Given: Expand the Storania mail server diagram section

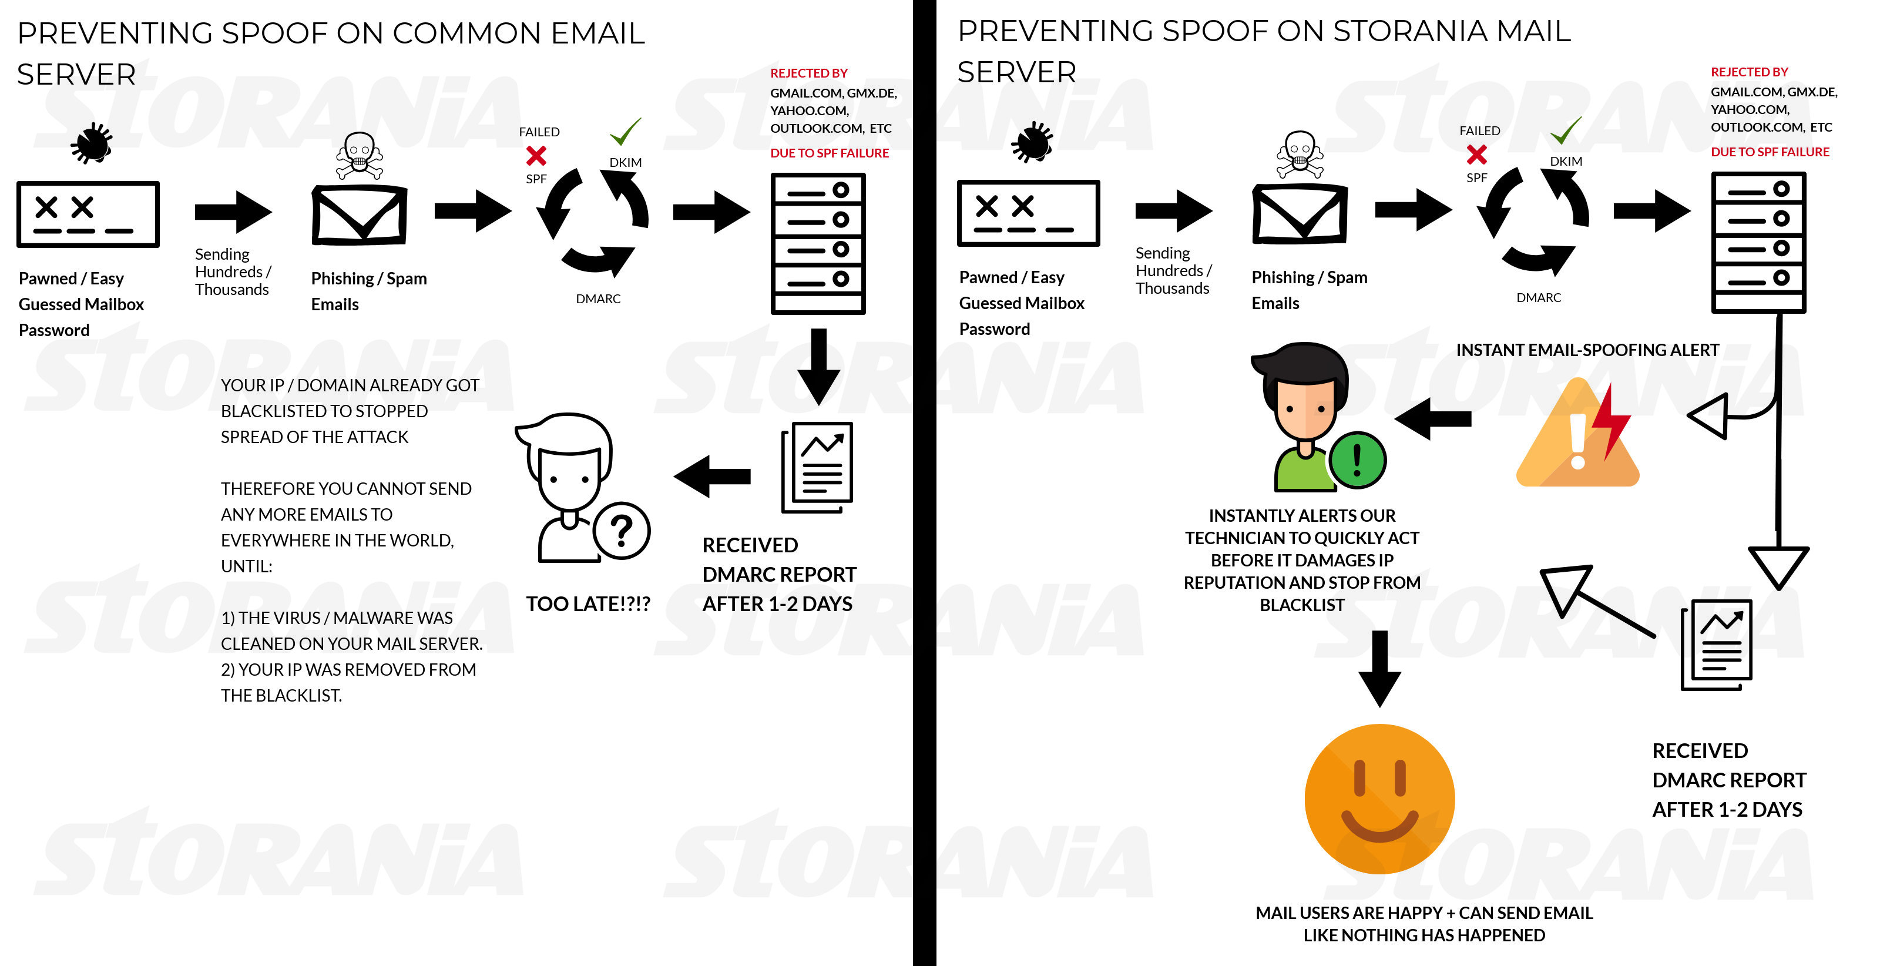Looking at the screenshot, I should click(1409, 483).
